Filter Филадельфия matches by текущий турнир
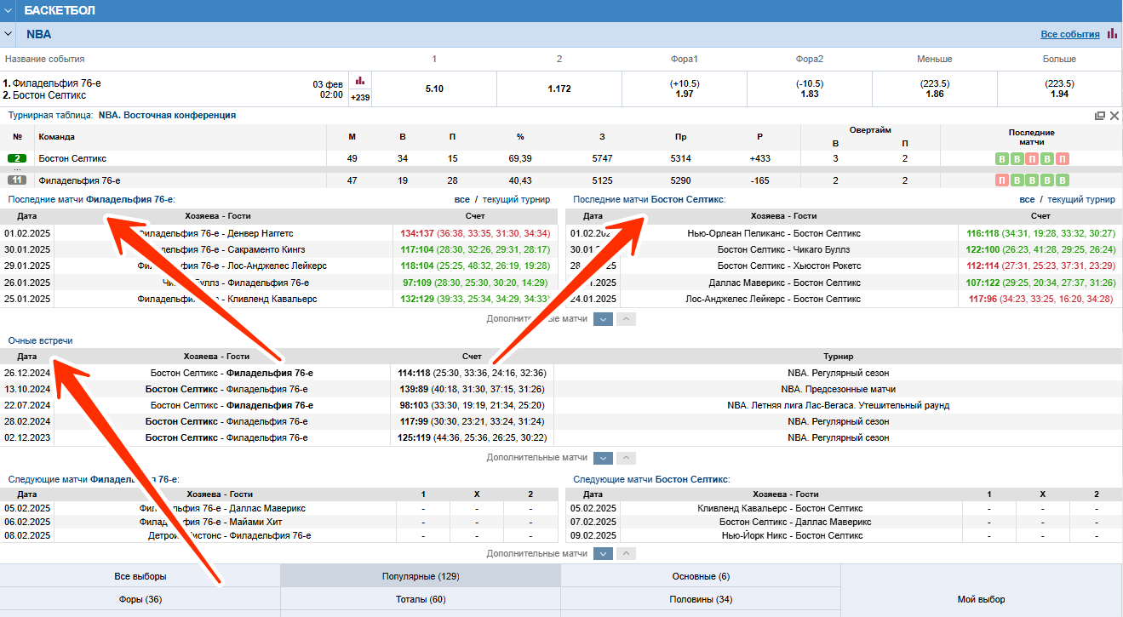The image size is (1123, 617). [x=516, y=199]
